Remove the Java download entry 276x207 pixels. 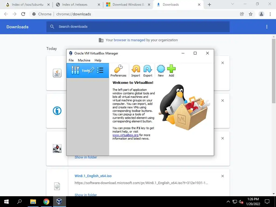222,63
